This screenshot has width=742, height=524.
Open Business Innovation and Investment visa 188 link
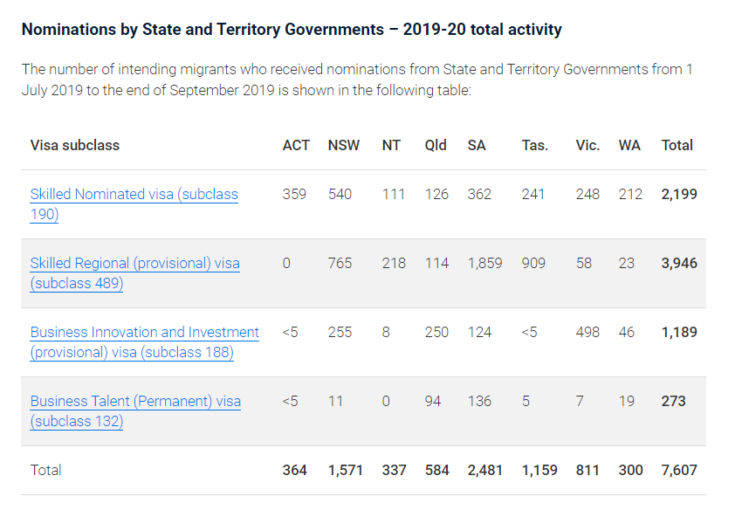pyautogui.click(x=144, y=333)
